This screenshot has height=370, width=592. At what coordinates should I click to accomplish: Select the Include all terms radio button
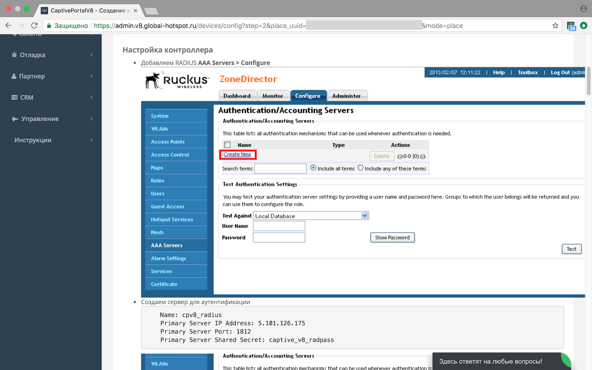click(313, 168)
